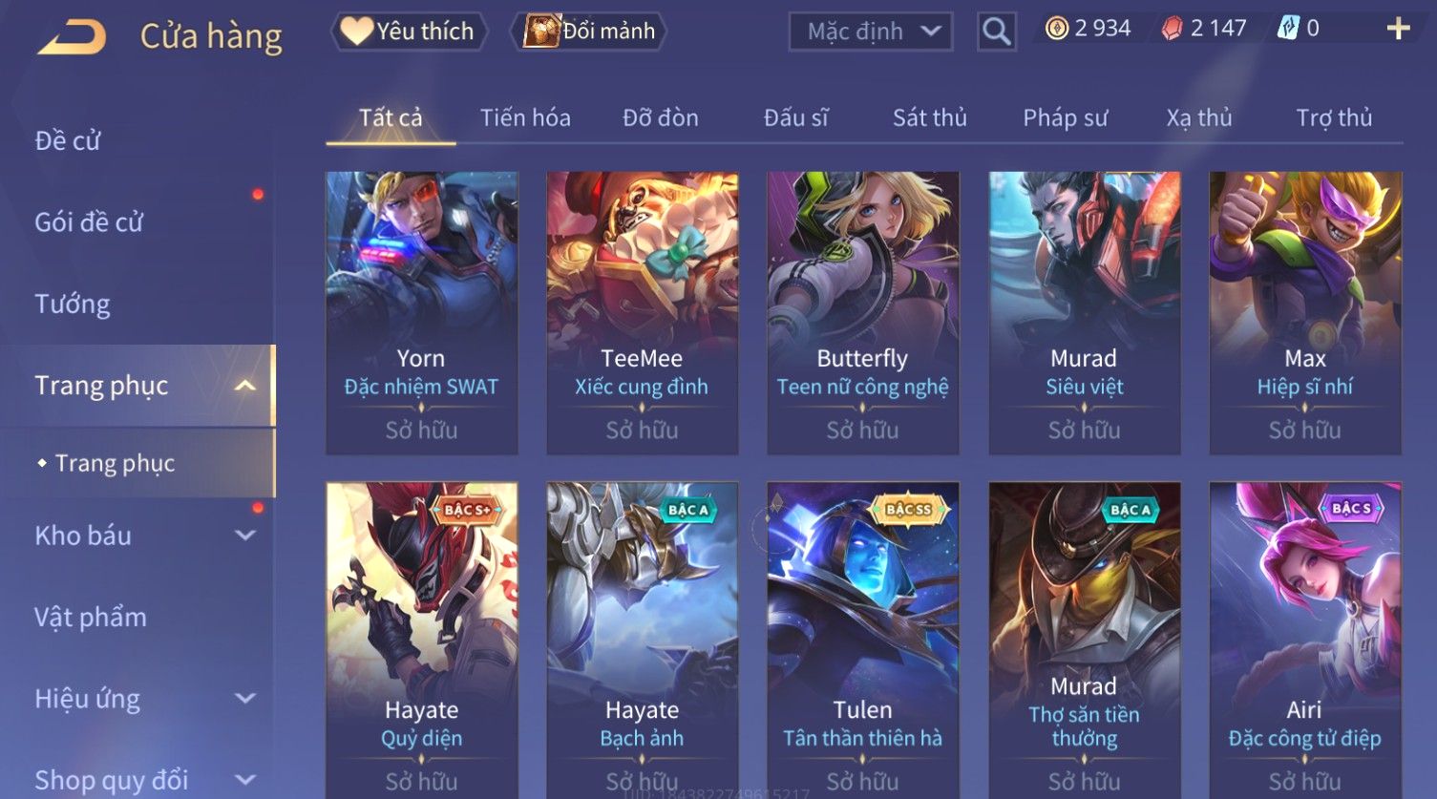Open the Đổi mảnh chest icon
Viewport: 1437px width, 799px height.
pos(541,31)
